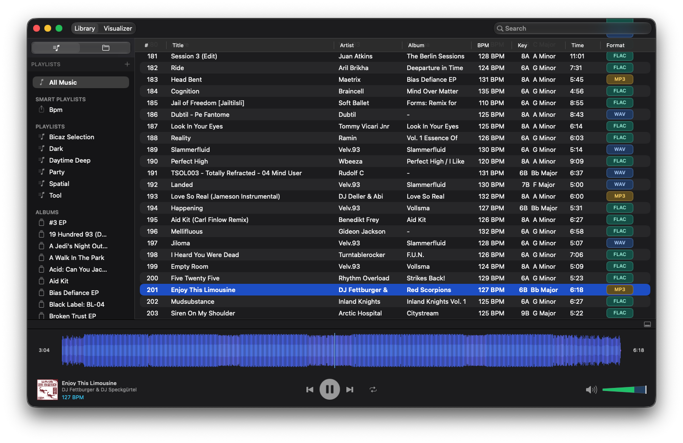
Task: Click the artist Gideon Jackson
Action: (x=362, y=232)
